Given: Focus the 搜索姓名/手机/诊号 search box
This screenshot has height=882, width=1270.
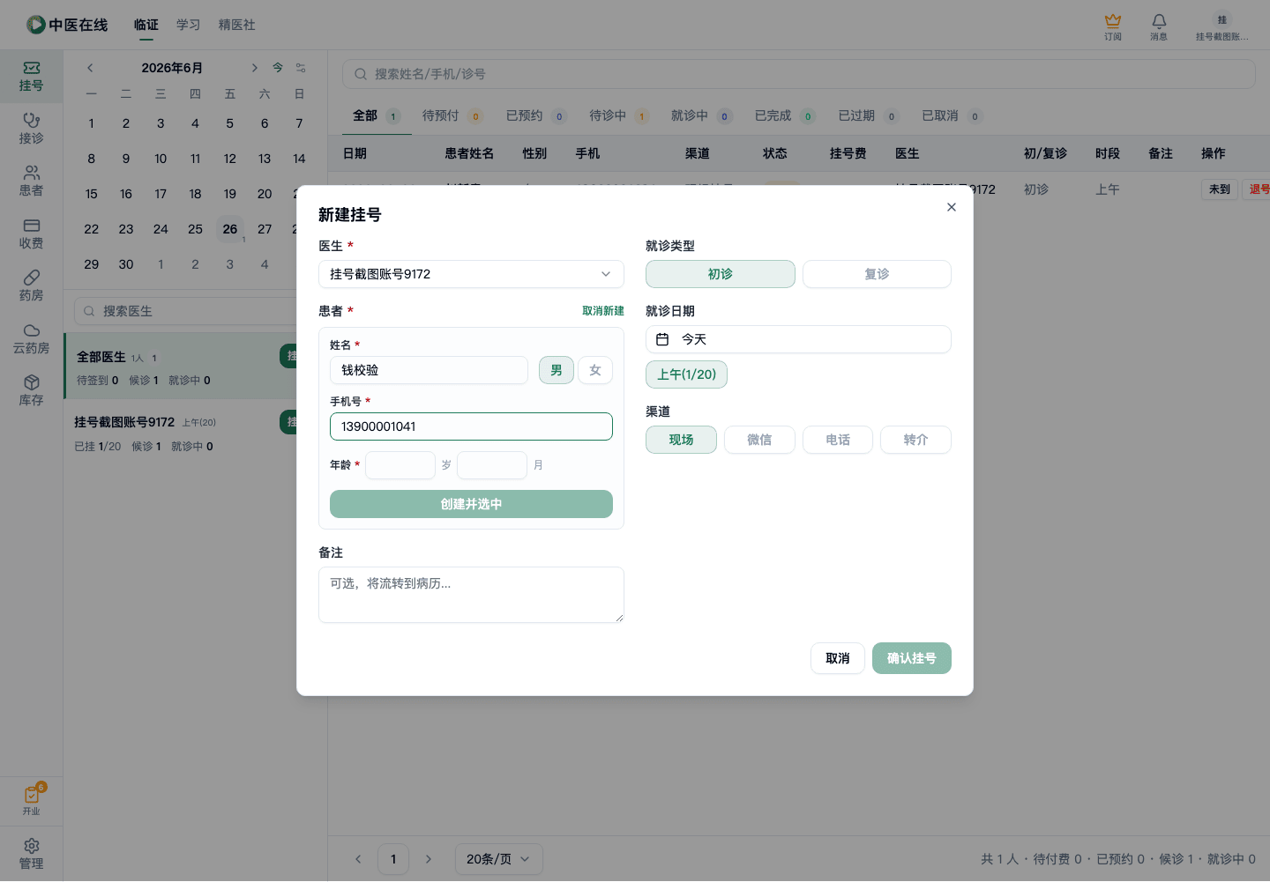Looking at the screenshot, I should click(x=798, y=74).
